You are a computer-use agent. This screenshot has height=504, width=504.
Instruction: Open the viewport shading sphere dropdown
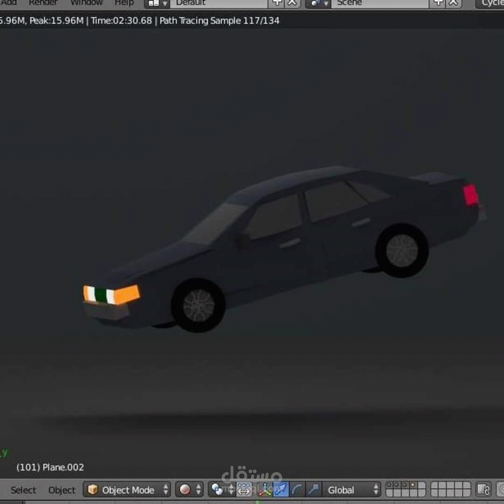coord(189,490)
